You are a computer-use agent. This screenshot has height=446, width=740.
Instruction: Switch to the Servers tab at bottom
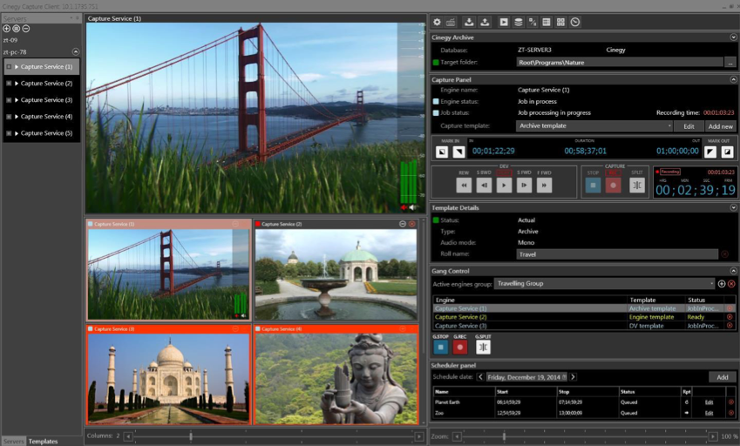point(13,442)
